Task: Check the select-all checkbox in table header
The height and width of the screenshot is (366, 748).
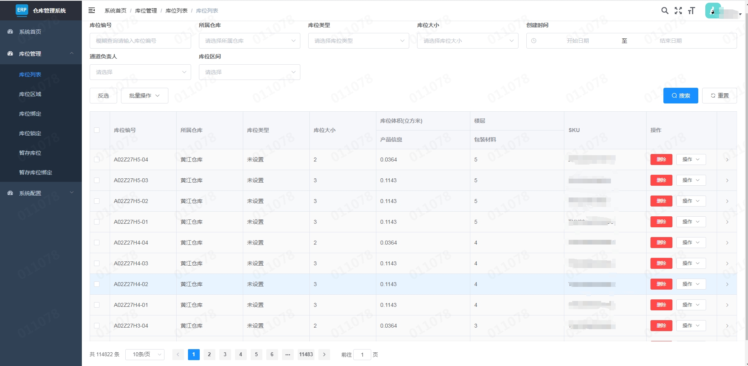Action: click(97, 130)
